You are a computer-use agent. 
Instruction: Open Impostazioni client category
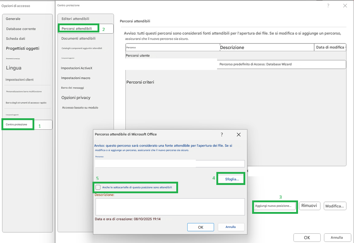pyautogui.click(x=20, y=80)
